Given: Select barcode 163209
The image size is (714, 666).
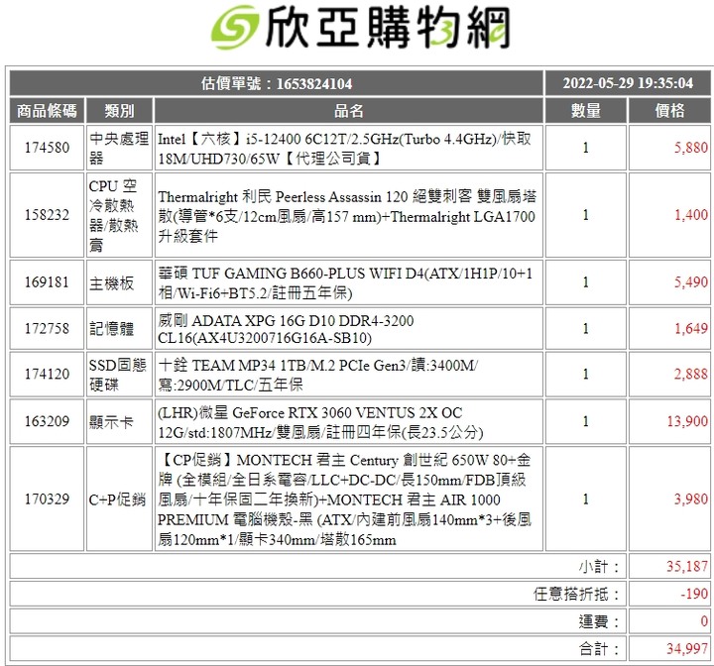Looking at the screenshot, I should (47, 421).
